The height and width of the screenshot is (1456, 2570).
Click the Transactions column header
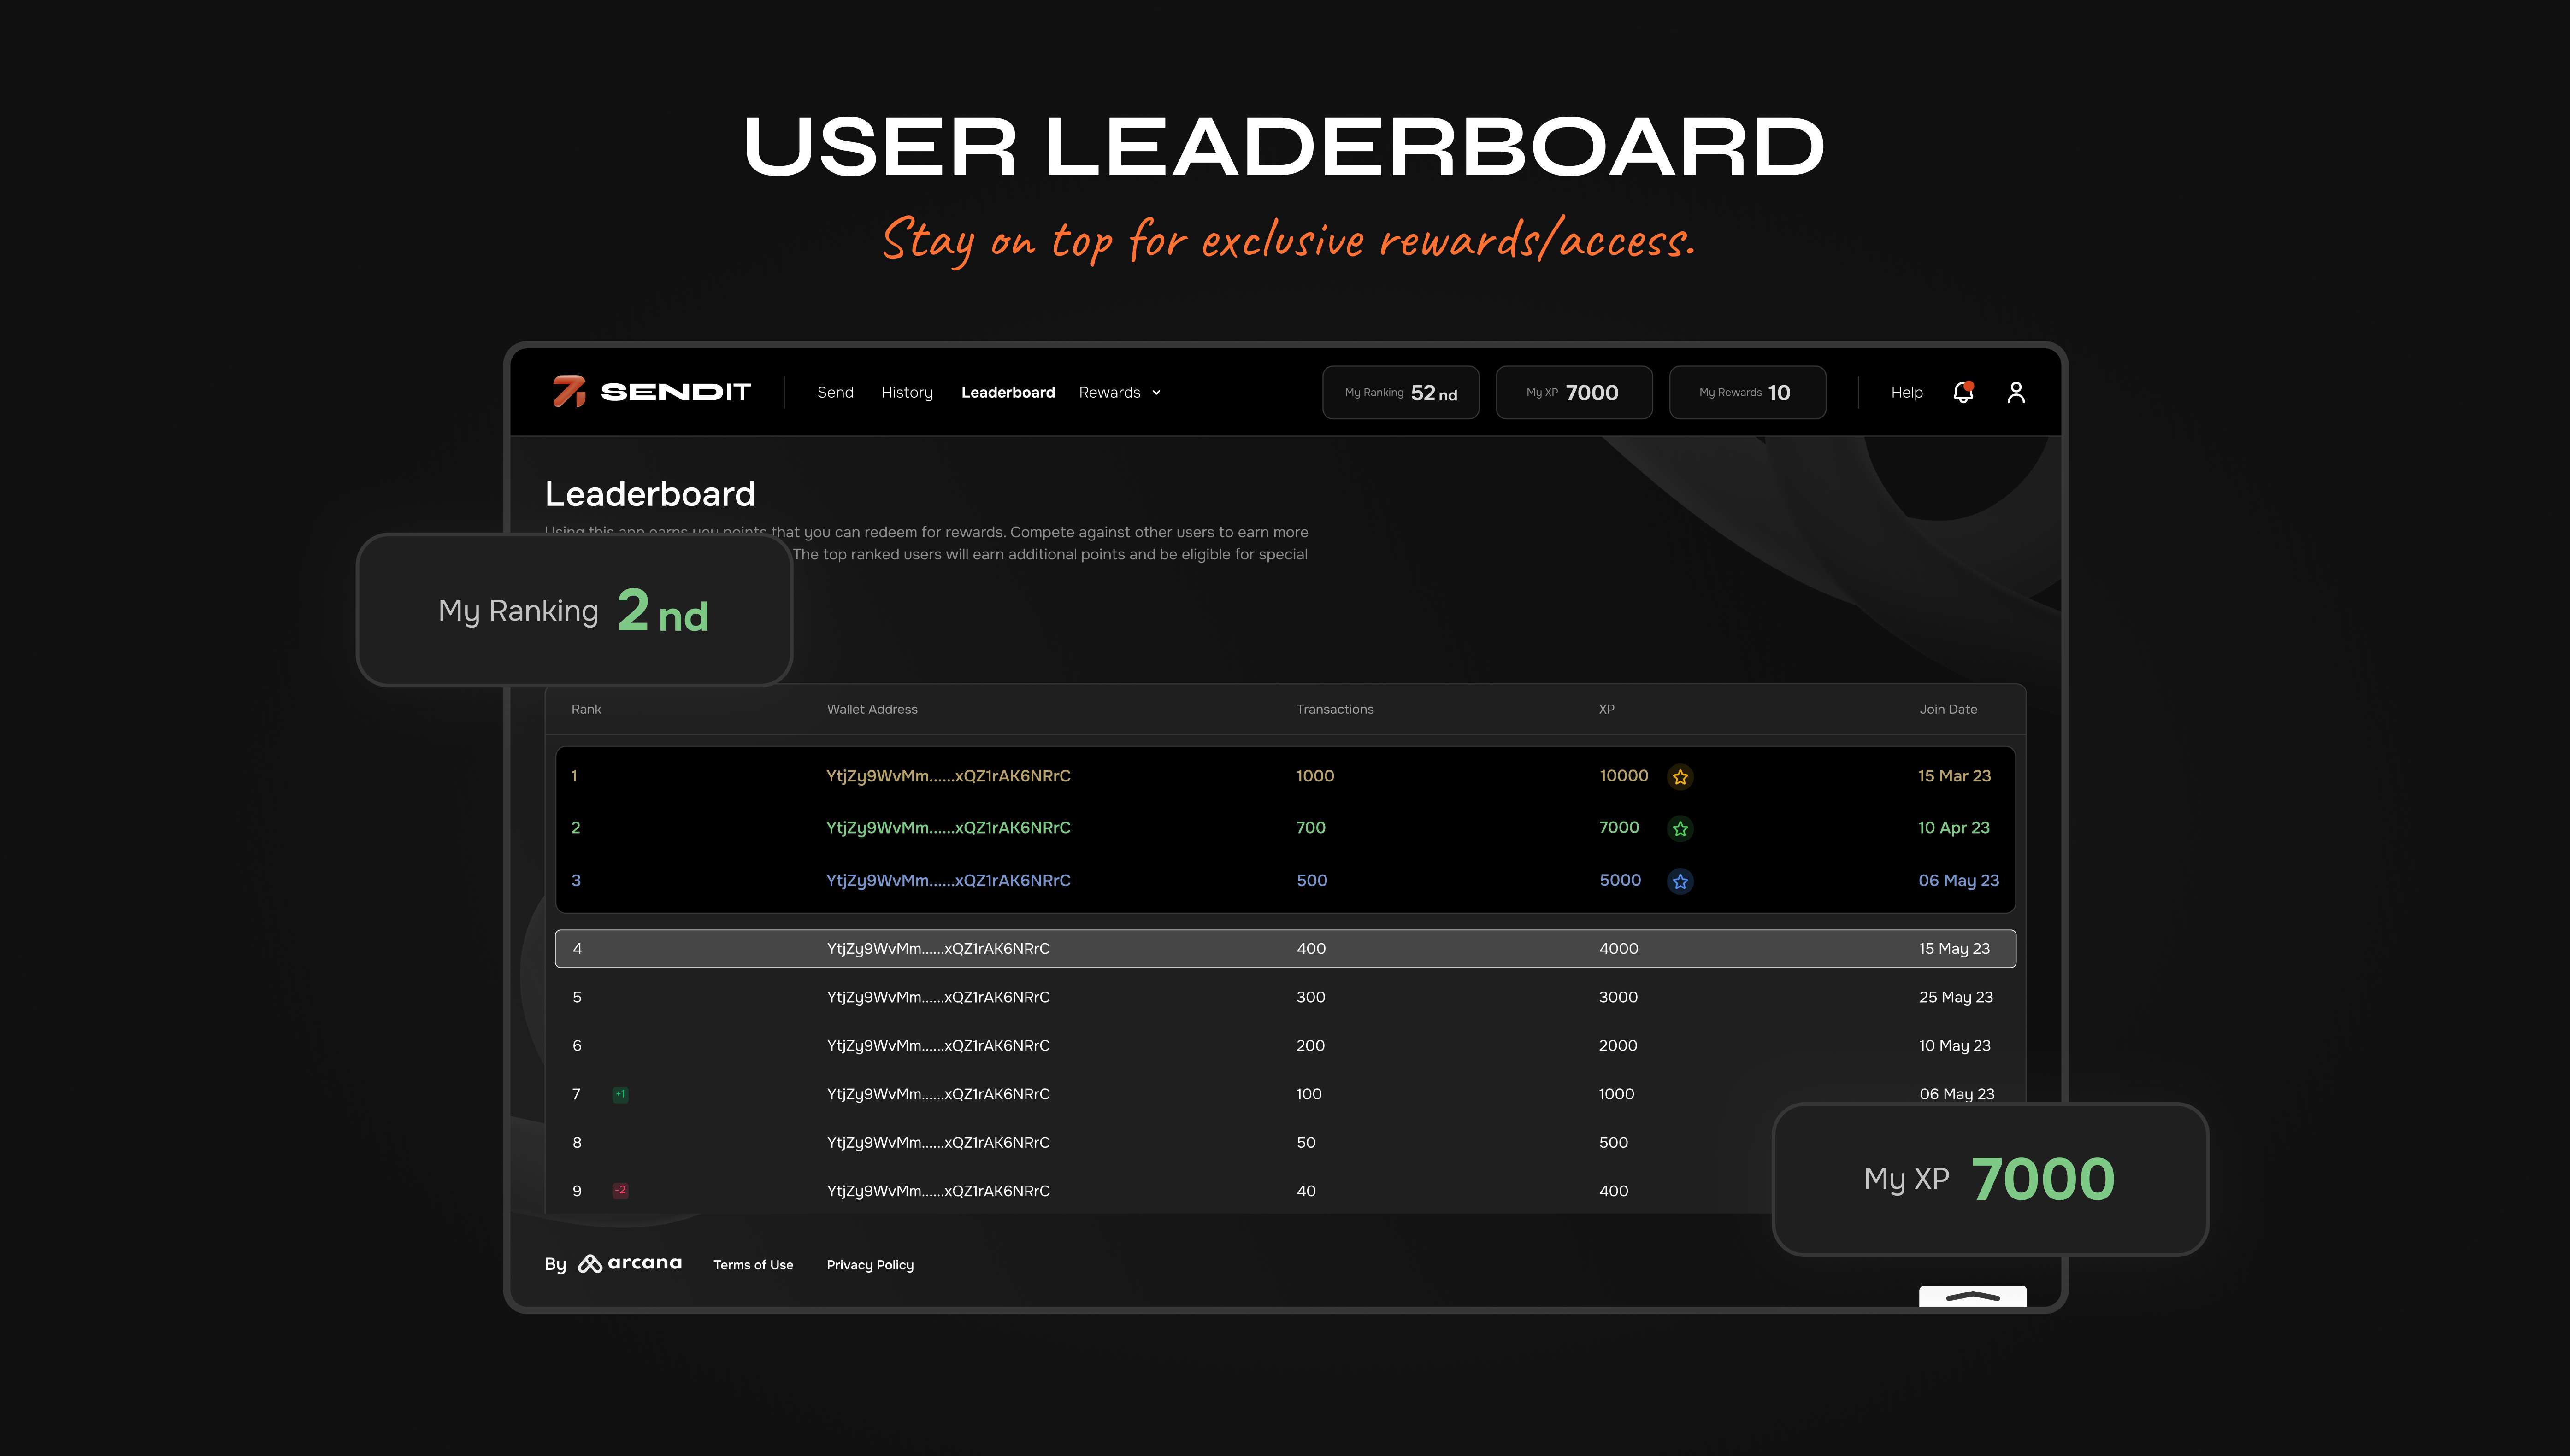point(1335,709)
